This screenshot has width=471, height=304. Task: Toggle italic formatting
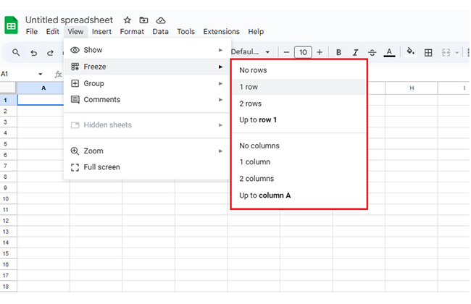pos(355,52)
